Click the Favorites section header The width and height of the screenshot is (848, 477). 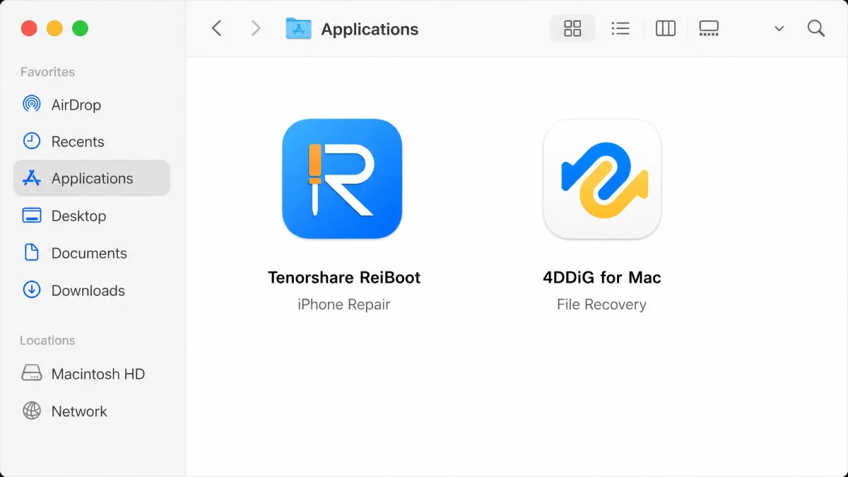coord(47,71)
